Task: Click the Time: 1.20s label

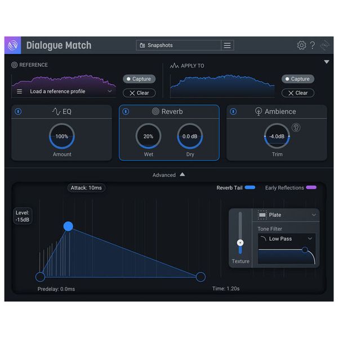Action: [226, 288]
